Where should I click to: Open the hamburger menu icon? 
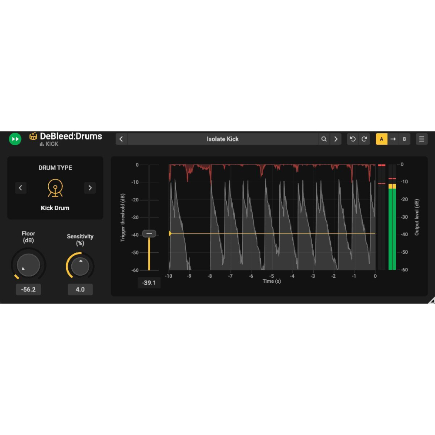[422, 139]
